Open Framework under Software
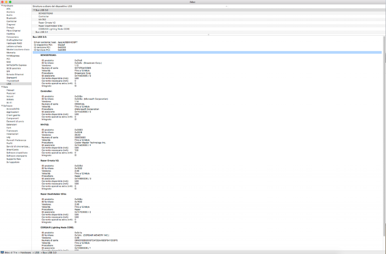The width and height of the screenshot is (386, 254). [x=12, y=131]
